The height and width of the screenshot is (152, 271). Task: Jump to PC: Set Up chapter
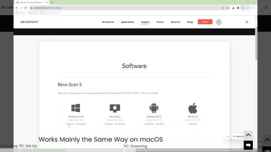pyautogui.click(x=28, y=146)
